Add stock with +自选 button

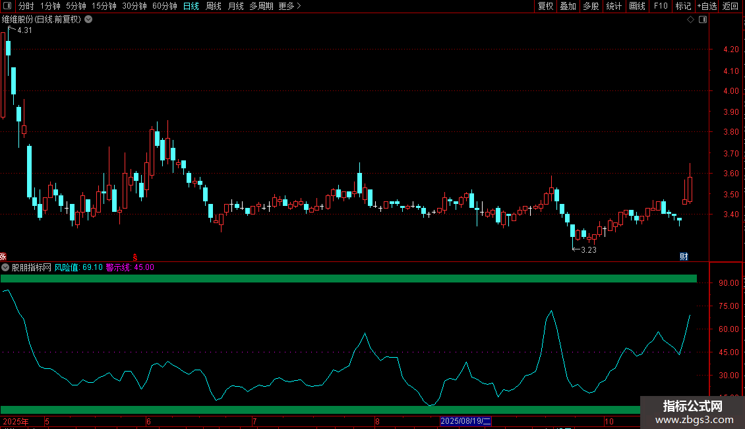pos(707,6)
